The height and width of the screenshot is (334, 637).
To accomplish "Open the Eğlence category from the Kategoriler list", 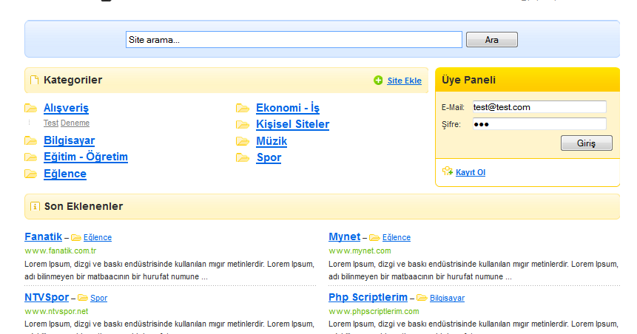I will pos(65,174).
